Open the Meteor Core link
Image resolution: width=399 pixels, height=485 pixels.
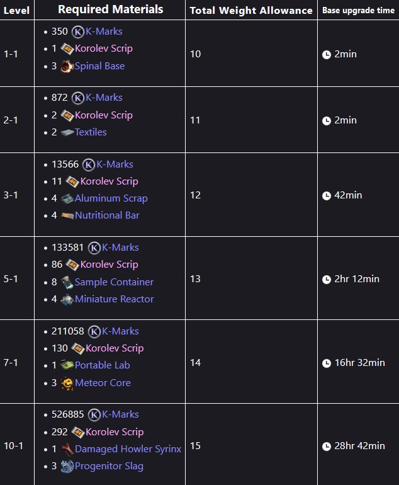pos(103,383)
